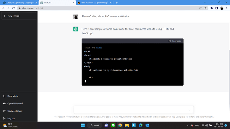Click the send message arrow icon
This screenshot has height=129, width=230.
click(190, 110)
